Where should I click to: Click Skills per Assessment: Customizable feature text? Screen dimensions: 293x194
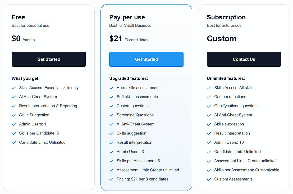(x=247, y=170)
